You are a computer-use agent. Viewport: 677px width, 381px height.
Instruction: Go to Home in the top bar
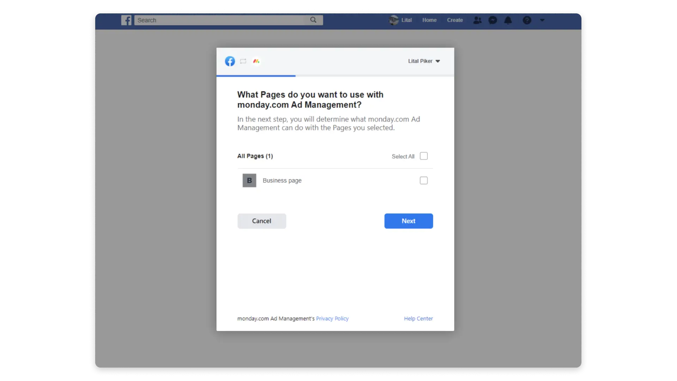click(x=429, y=20)
